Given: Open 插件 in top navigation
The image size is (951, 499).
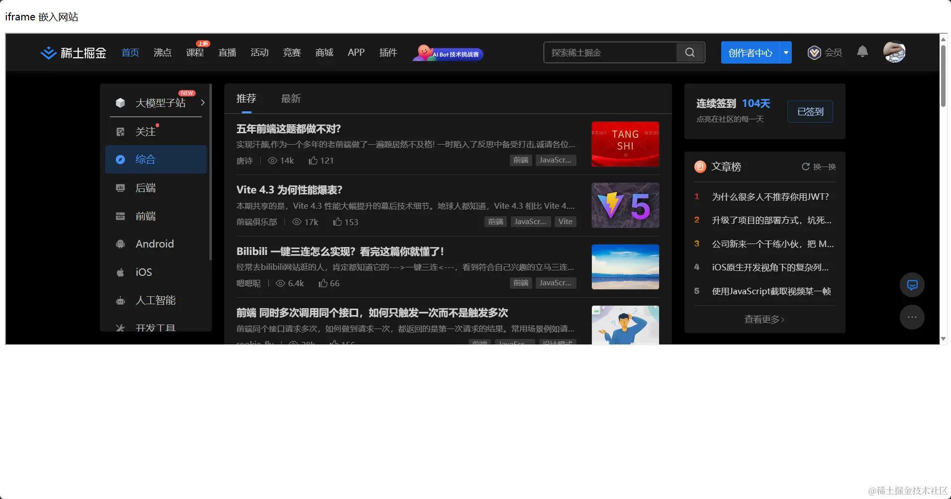Looking at the screenshot, I should pyautogui.click(x=388, y=53).
